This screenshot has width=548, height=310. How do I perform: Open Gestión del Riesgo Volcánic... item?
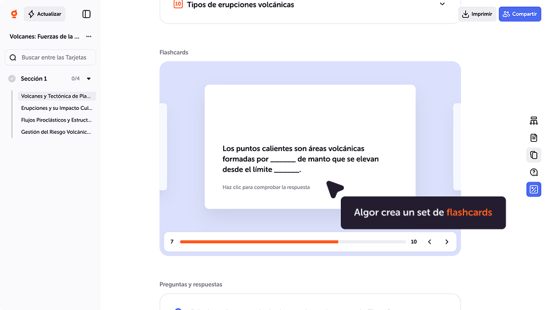point(56,132)
